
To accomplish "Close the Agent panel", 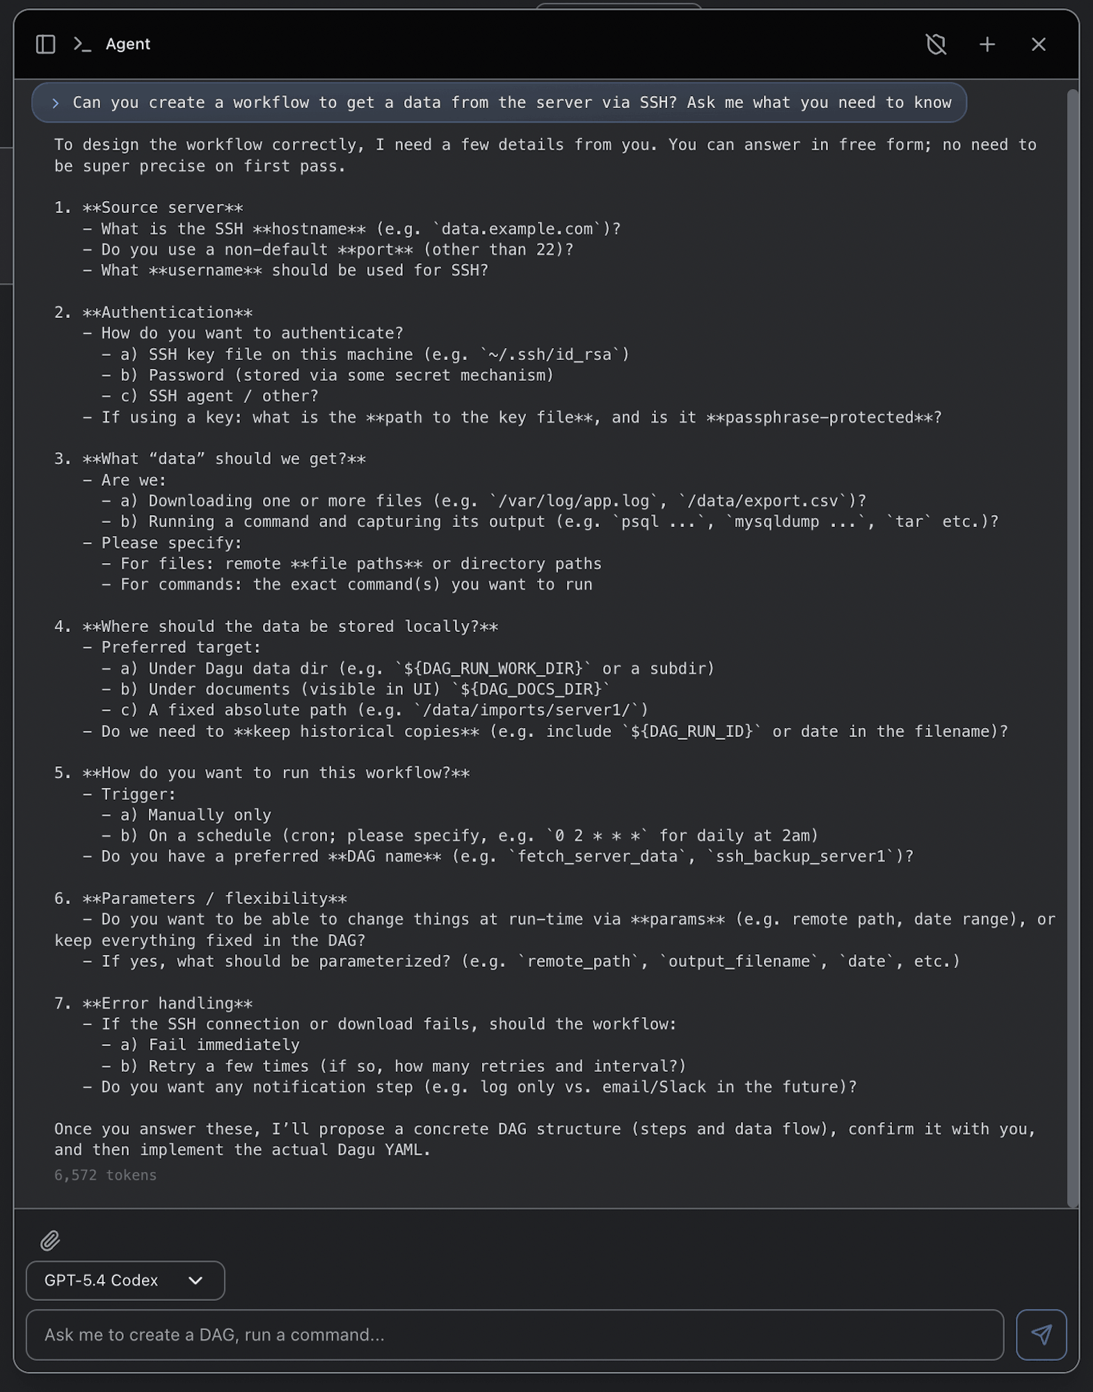I will pyautogui.click(x=1038, y=45).
